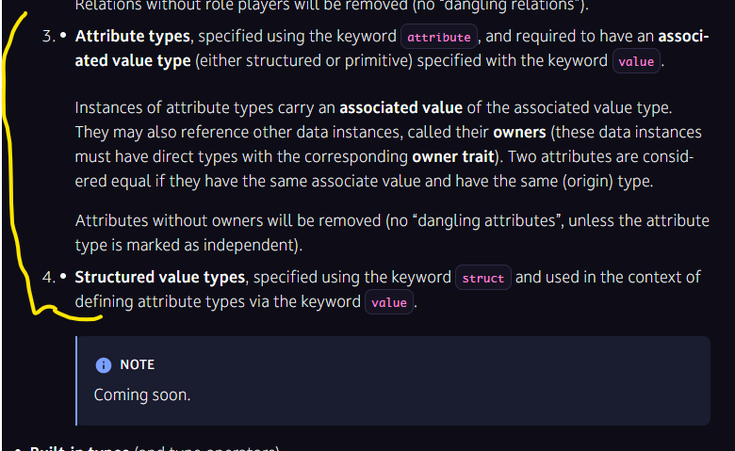Click the bullet point of list item 4
Viewport: 735px width, 451px height.
tap(63, 276)
